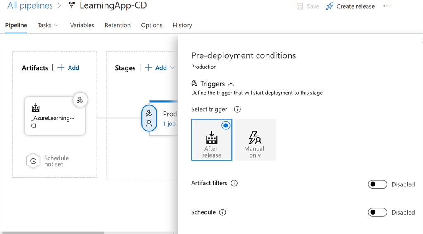Expand the Tasks tab dropdown

pyautogui.click(x=48, y=25)
